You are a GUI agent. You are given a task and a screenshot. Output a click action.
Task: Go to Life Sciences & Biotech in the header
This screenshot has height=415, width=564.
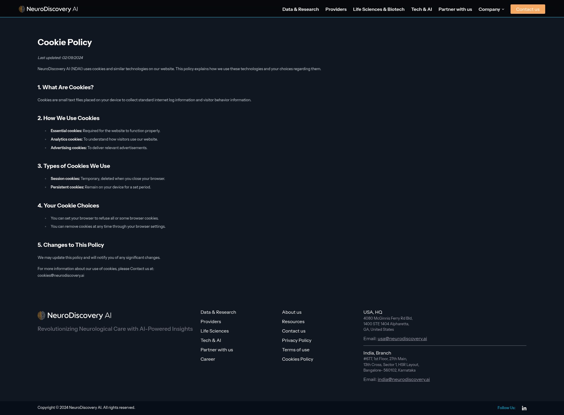[379, 9]
